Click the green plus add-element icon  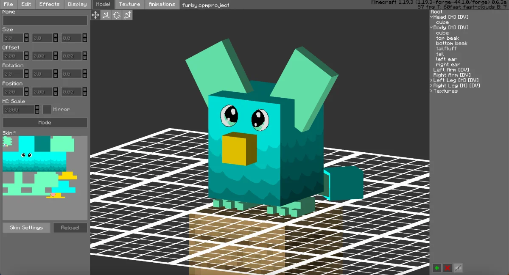click(x=436, y=268)
